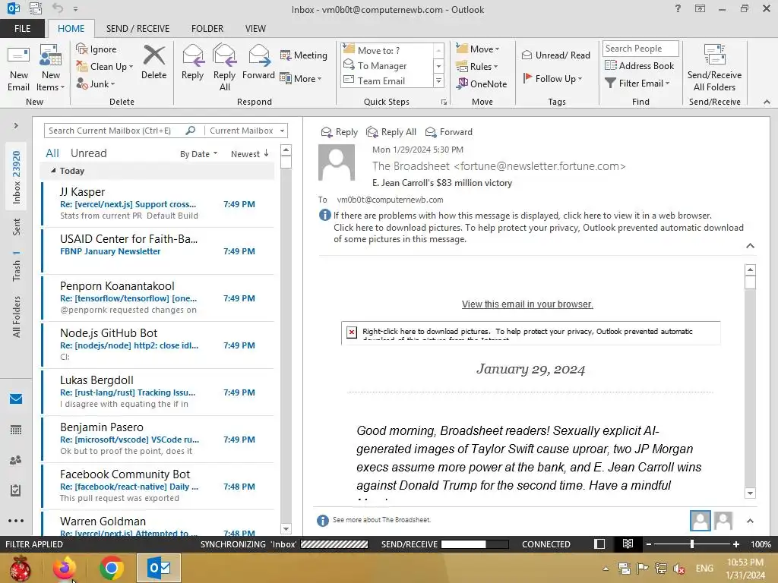This screenshot has width=778, height=583.
Task: Select the Team Email quick step
Action: pyautogui.click(x=387, y=80)
